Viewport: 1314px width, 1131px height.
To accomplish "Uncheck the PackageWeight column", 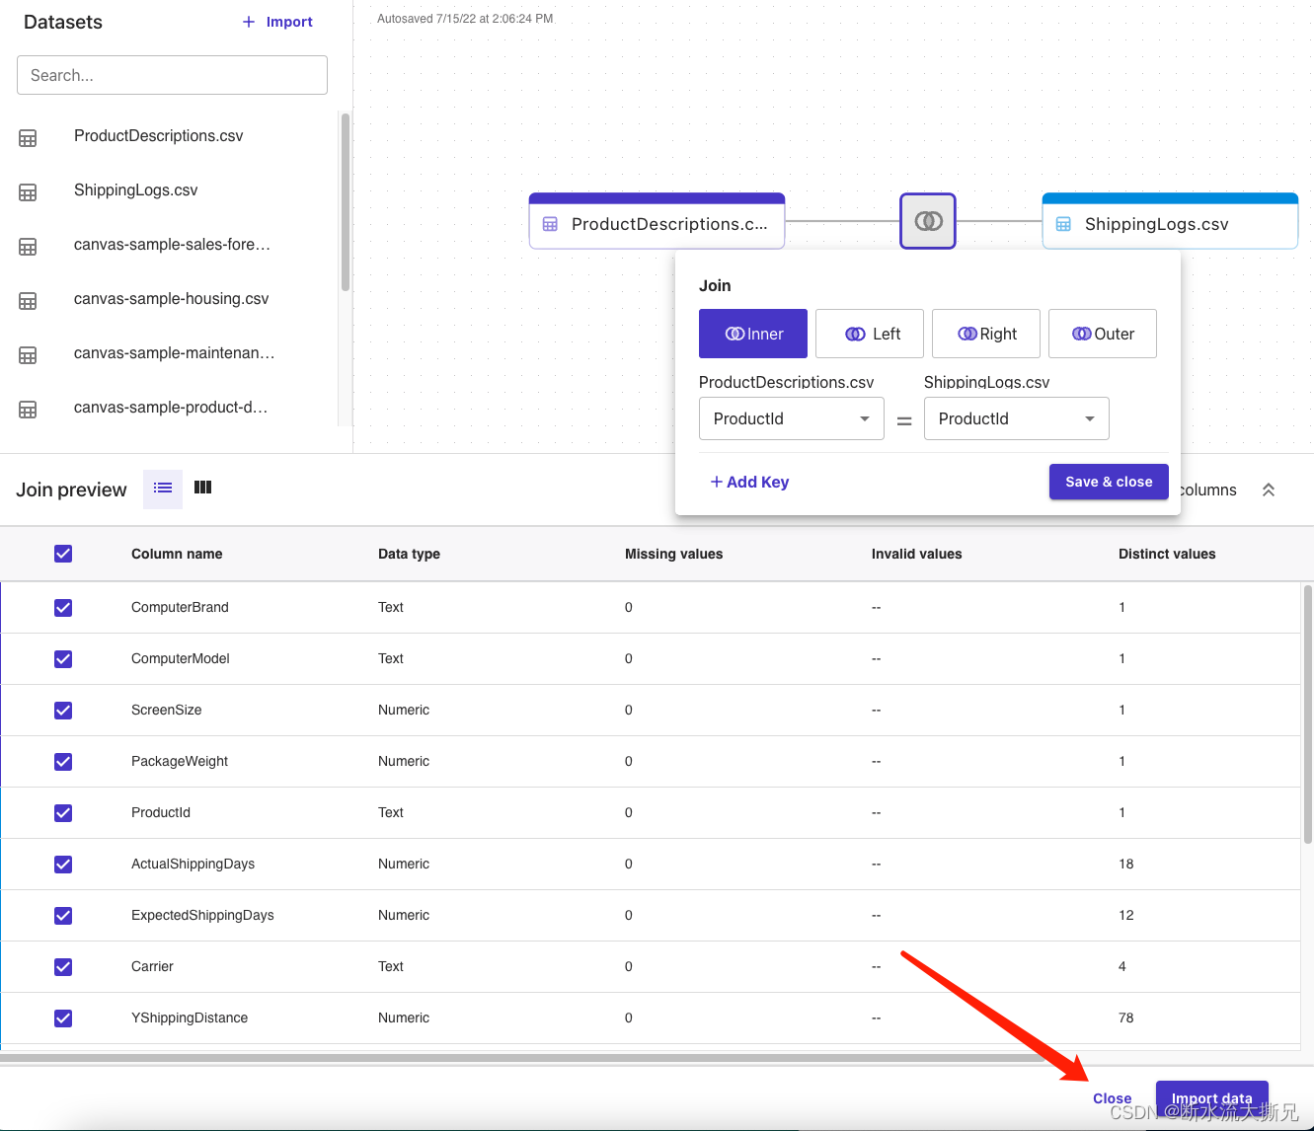I will tap(63, 762).
